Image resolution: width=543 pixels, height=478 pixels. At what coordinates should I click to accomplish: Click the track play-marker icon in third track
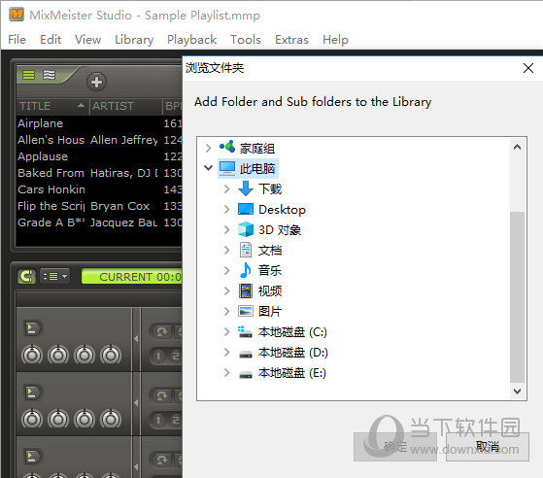(x=32, y=457)
